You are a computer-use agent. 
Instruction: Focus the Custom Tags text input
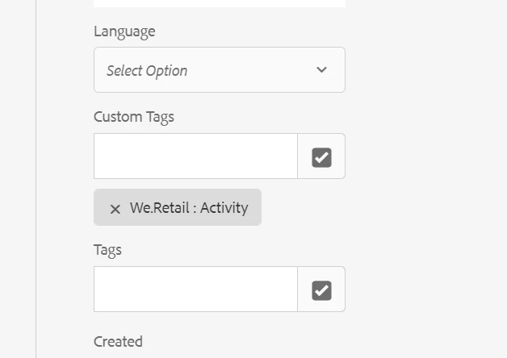click(195, 156)
